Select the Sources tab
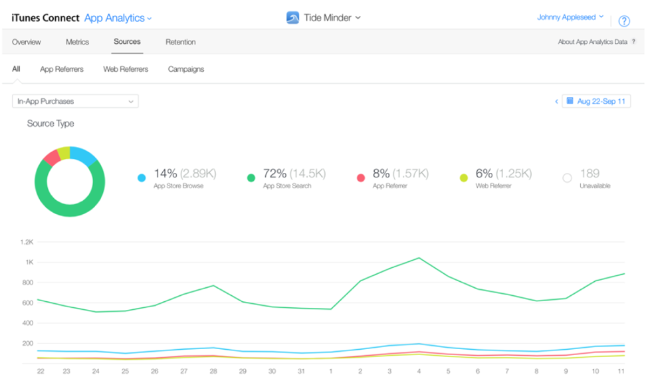Image resolution: width=648 pixels, height=385 pixels. [128, 41]
